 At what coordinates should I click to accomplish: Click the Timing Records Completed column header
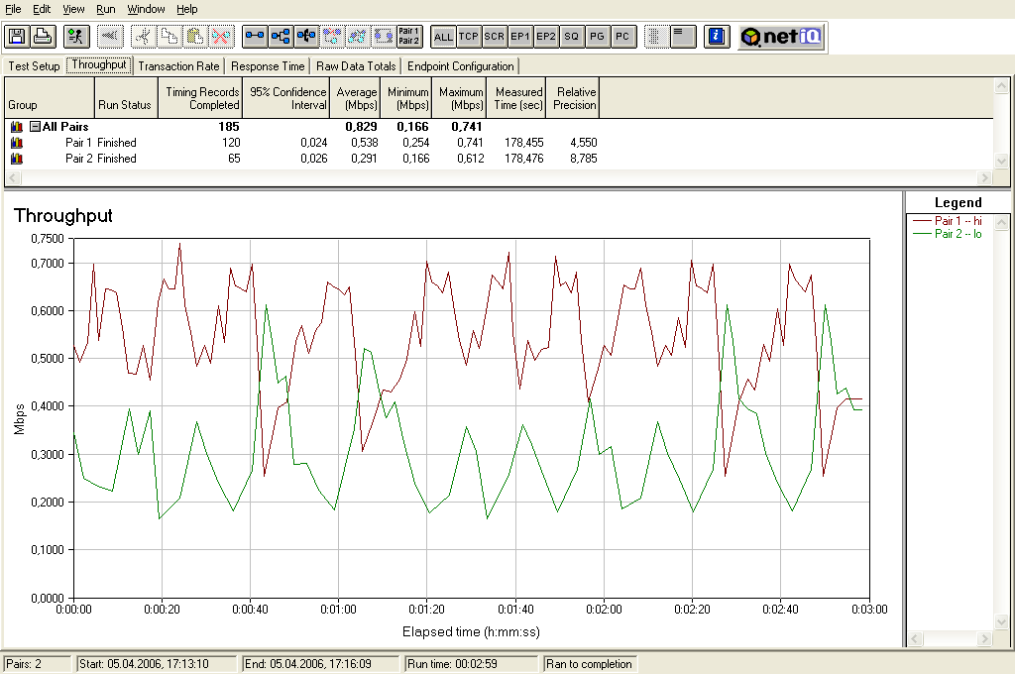pos(202,98)
